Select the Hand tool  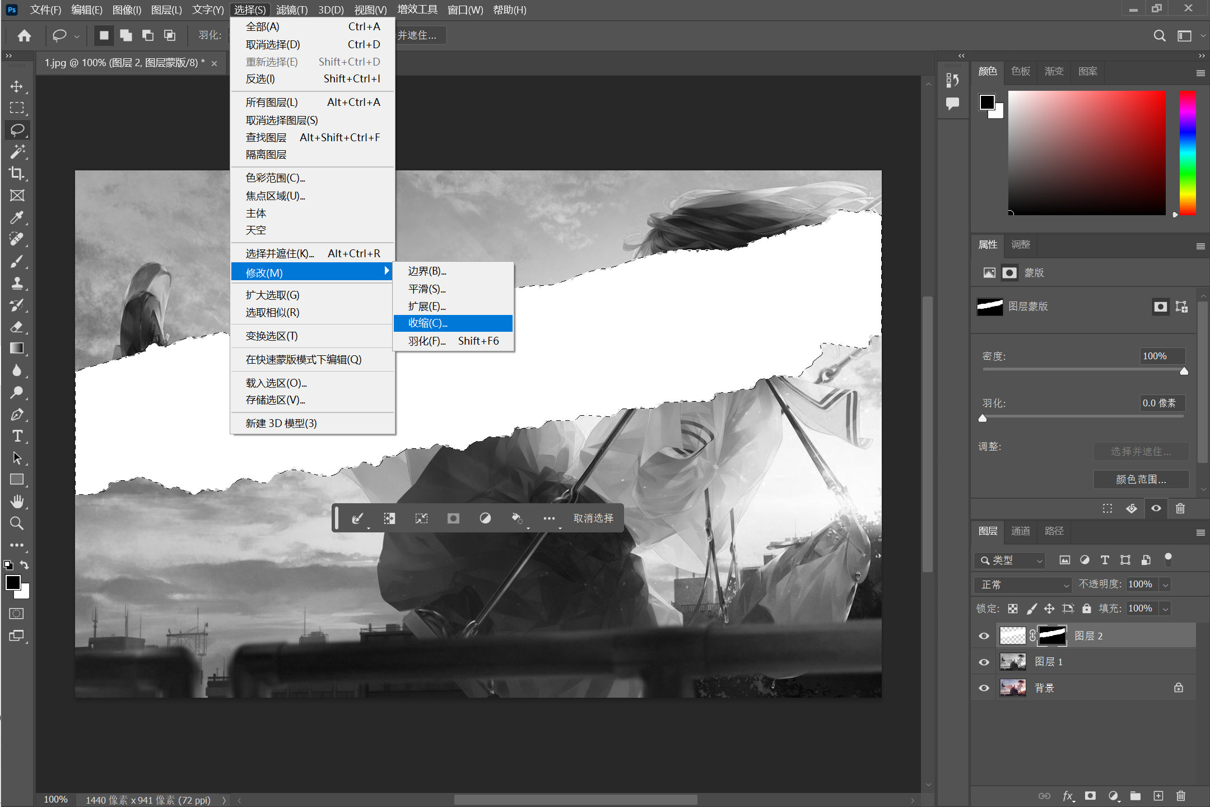tap(17, 502)
